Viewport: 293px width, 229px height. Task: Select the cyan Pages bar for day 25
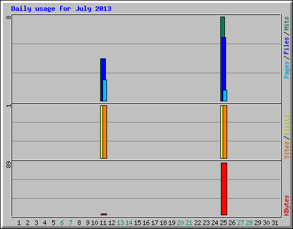[225, 96]
